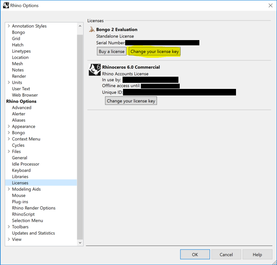This screenshot has width=277, height=265.
Task: Select the General options page
Action: [x=20, y=158]
